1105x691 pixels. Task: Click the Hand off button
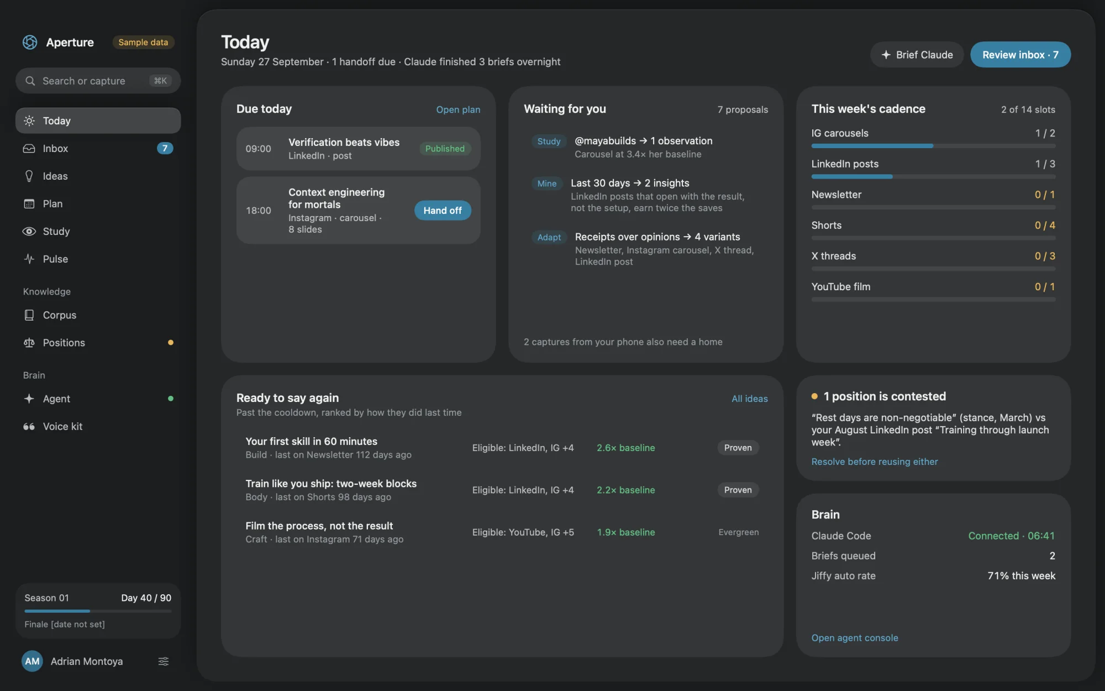coord(443,210)
